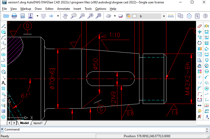Select the Arc draw tool
Viewport: 210px width, 139px height.
tap(3, 37)
